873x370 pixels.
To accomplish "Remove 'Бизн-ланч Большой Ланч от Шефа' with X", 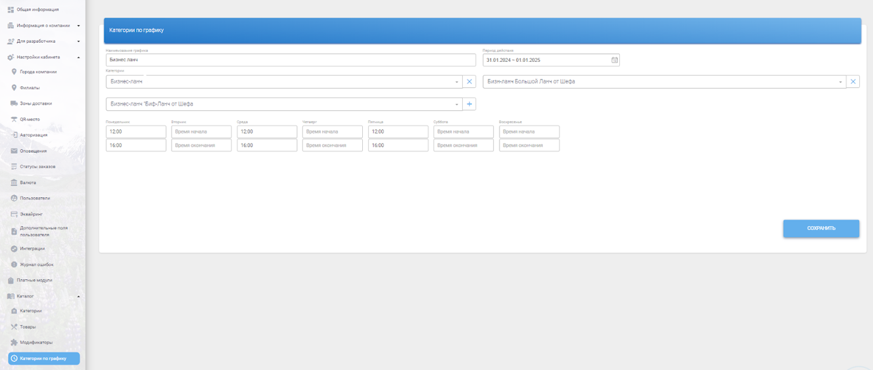I will tap(853, 81).
